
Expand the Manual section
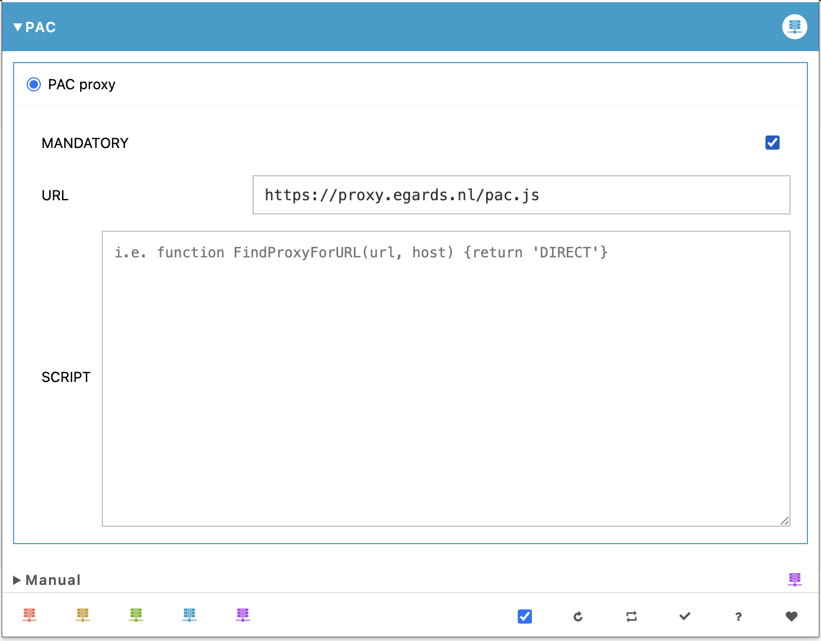[x=17, y=580]
